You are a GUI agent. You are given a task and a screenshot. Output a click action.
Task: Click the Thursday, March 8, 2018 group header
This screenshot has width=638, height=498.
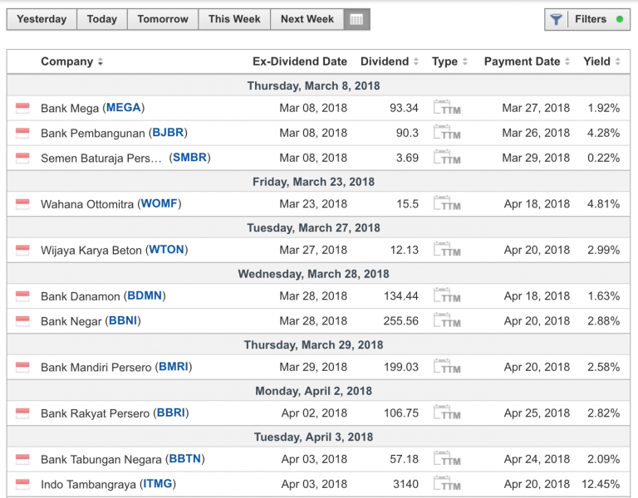point(314,85)
